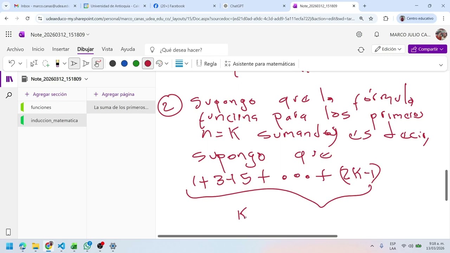Switch to the Inicio tab
The image size is (450, 253).
(38, 49)
